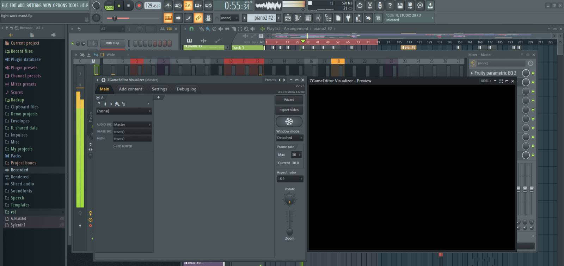Open the help question mark icon
The height and width of the screenshot is (266, 564).
point(390,5)
